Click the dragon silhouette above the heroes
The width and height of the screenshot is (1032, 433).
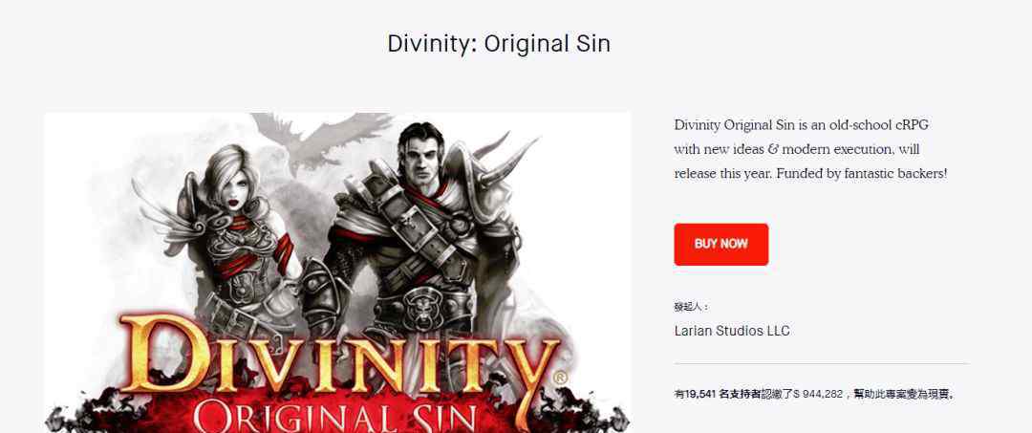(319, 139)
